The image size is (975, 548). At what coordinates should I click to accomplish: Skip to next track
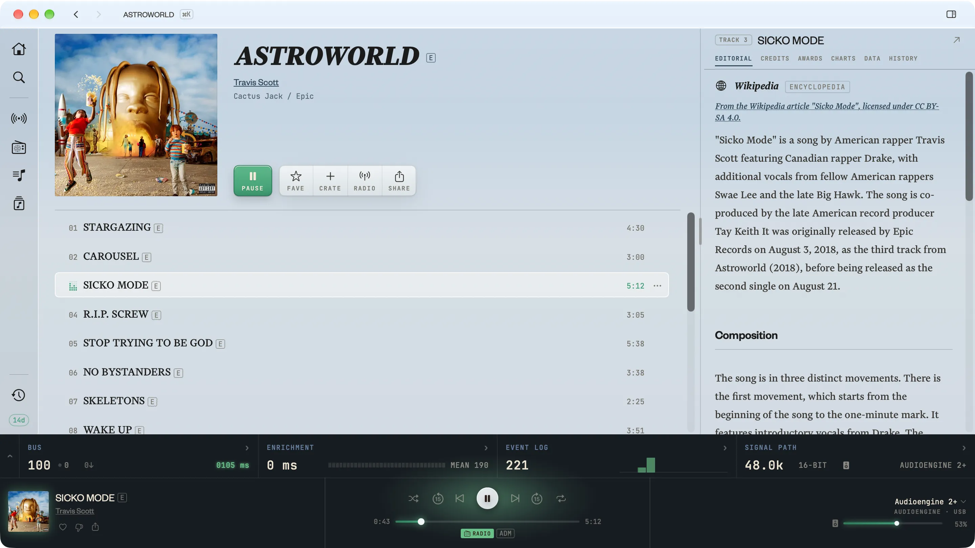[515, 499]
